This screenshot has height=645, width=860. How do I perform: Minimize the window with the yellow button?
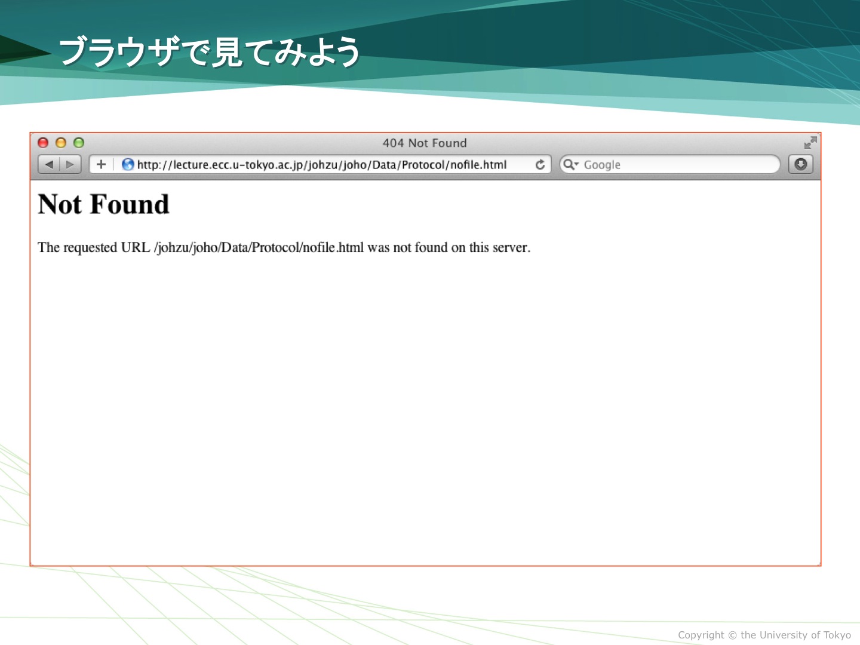61,143
